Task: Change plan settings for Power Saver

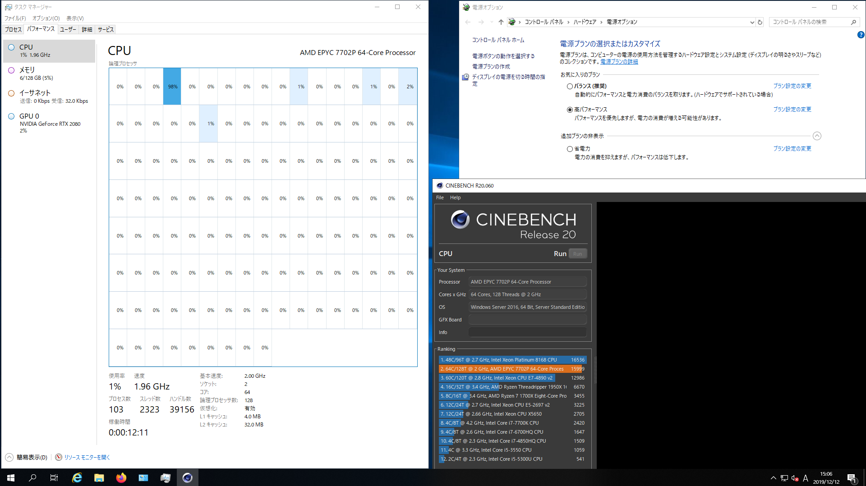Action: coord(792,148)
